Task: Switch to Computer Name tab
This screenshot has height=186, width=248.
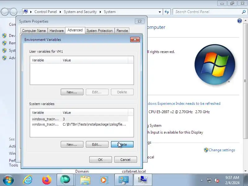Action: (34, 31)
